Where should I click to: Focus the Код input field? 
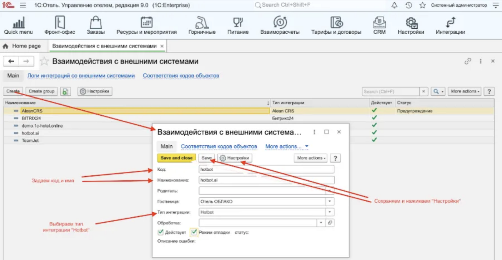tap(266, 169)
